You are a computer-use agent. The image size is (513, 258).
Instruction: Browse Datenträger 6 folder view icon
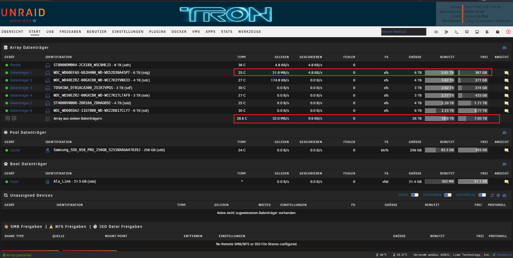506,111
